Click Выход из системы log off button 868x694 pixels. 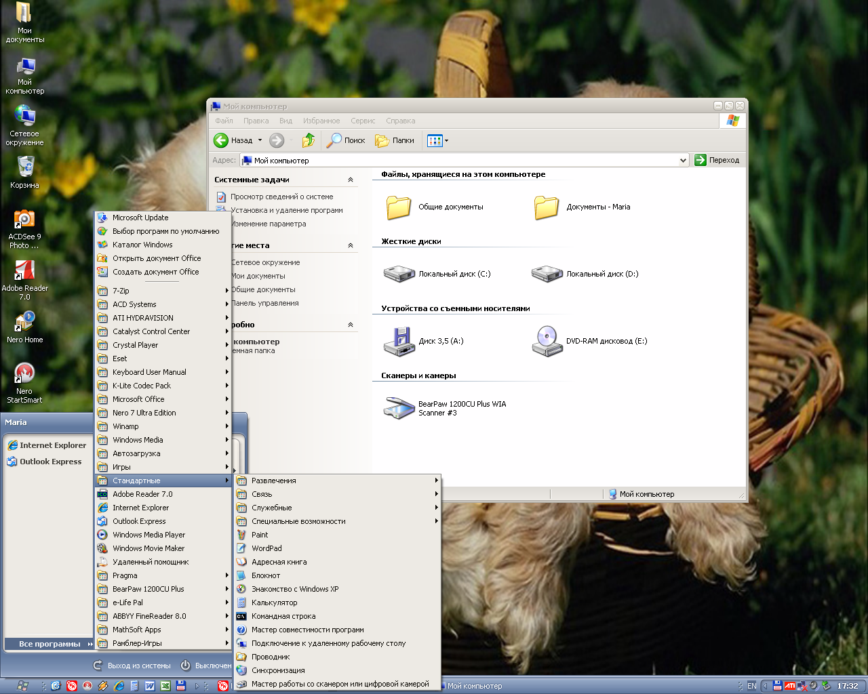pos(132,666)
